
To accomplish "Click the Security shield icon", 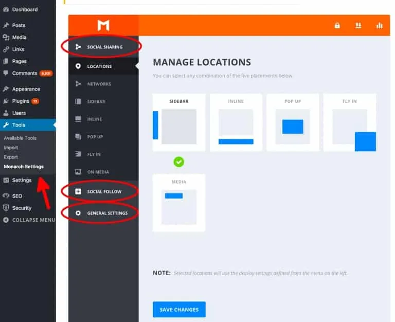I will [6, 208].
